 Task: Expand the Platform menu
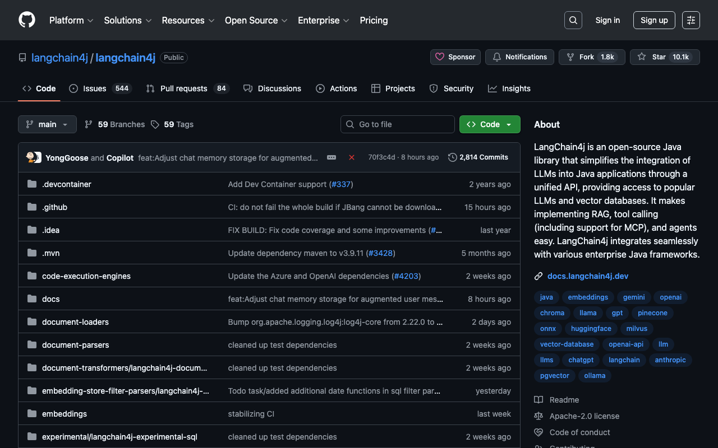(71, 20)
